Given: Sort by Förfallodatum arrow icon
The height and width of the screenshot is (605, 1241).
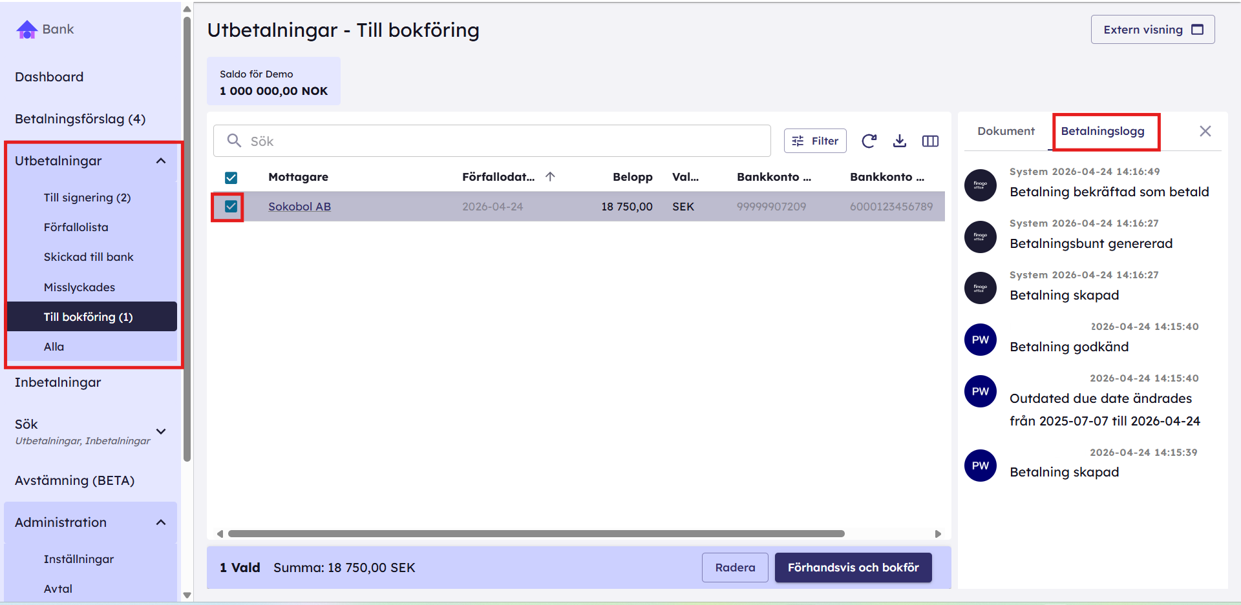Looking at the screenshot, I should click(550, 176).
